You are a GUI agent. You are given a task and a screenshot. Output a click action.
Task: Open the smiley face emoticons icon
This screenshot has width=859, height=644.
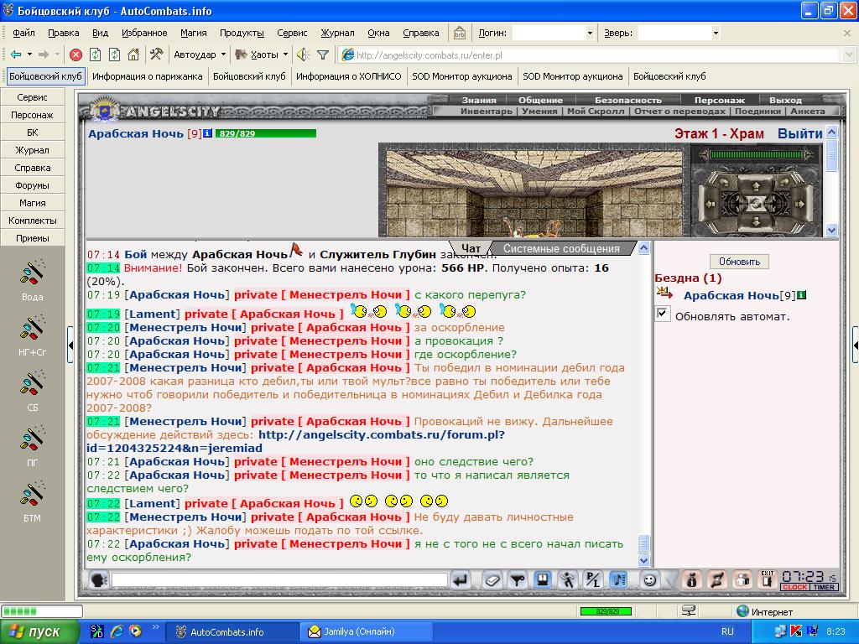(650, 579)
